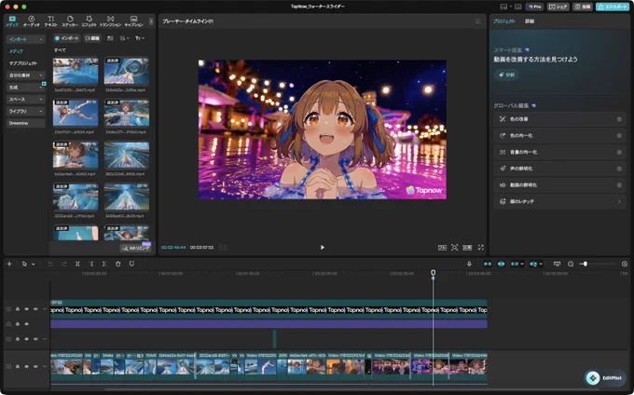Click the clock icon beside zoom slider
The width and height of the screenshot is (634, 395).
click(571, 264)
